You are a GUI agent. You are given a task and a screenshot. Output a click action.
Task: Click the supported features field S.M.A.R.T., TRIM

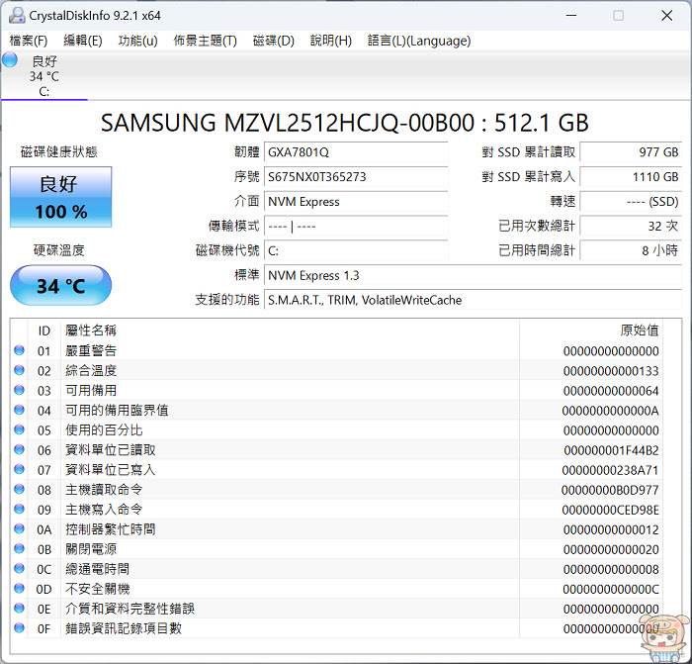tap(473, 301)
